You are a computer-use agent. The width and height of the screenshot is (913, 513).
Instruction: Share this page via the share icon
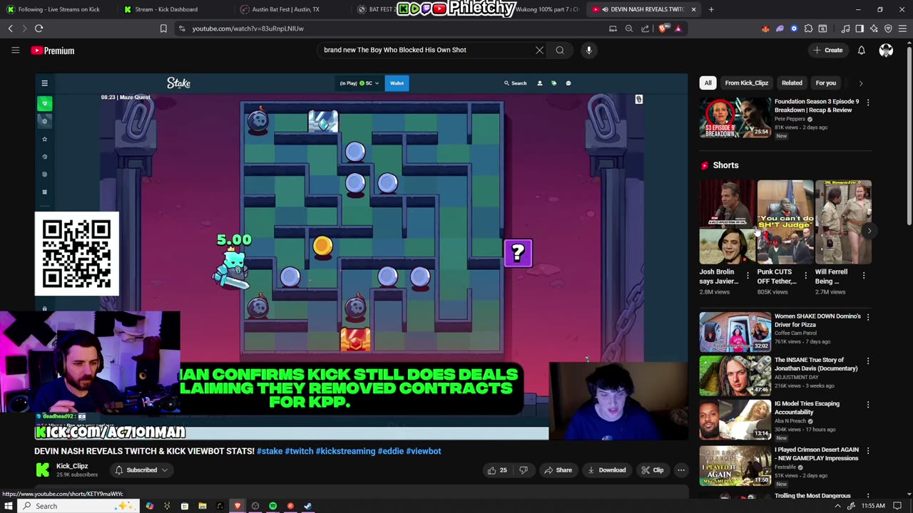click(x=645, y=28)
